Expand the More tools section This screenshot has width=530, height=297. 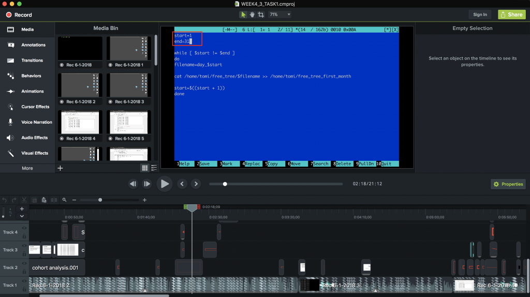27,168
